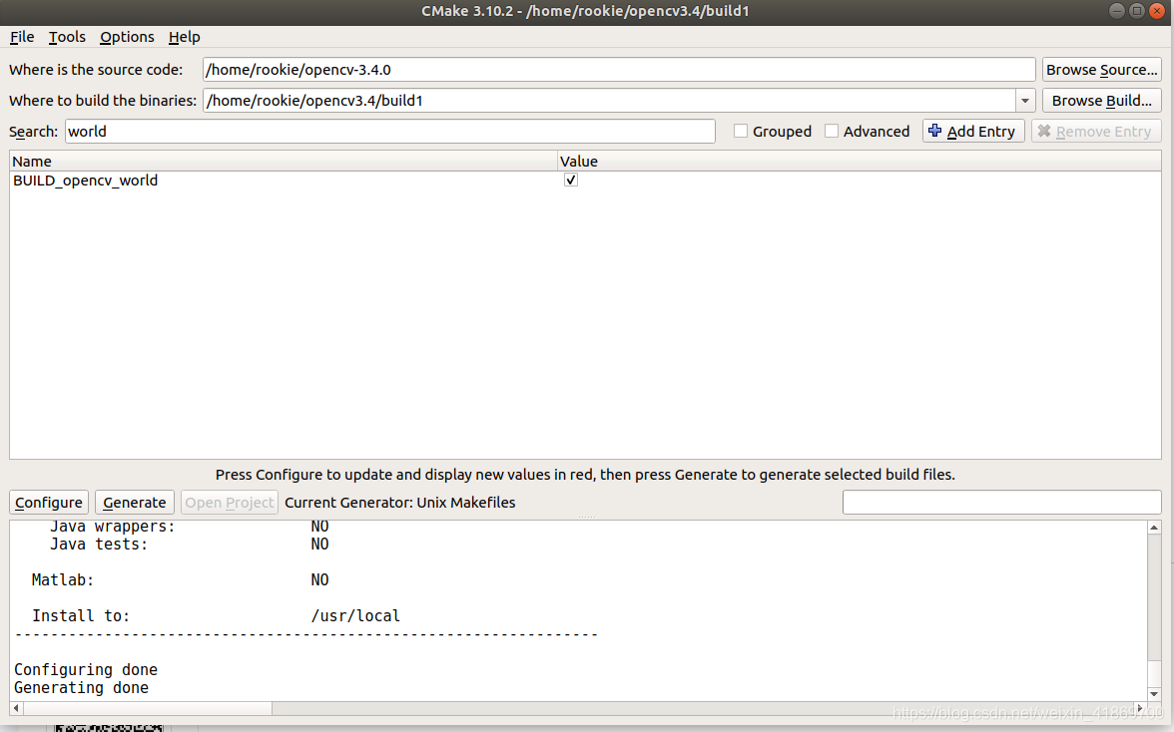The image size is (1174, 732).
Task: Click the build binaries path field
Action: pyautogui.click(x=609, y=100)
